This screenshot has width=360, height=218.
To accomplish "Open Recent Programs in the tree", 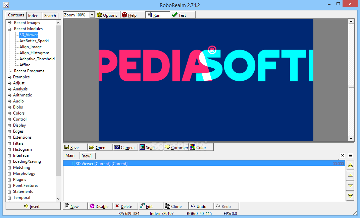I will (x=29, y=71).
